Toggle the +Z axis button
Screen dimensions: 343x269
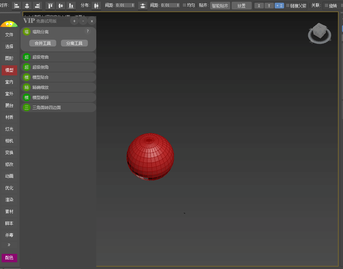click(x=279, y=6)
